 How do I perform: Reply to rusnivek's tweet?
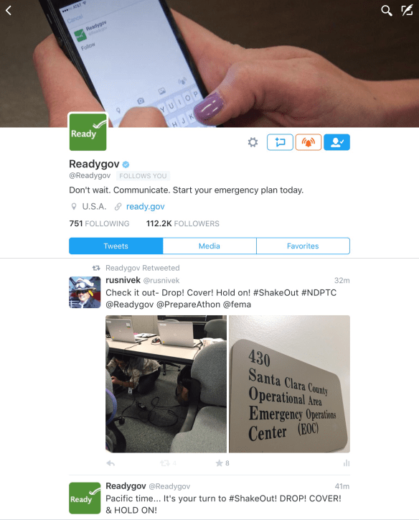(x=110, y=463)
